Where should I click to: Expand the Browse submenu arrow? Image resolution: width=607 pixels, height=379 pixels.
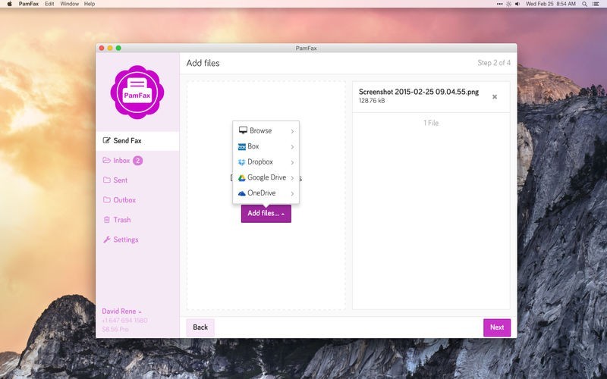click(292, 131)
